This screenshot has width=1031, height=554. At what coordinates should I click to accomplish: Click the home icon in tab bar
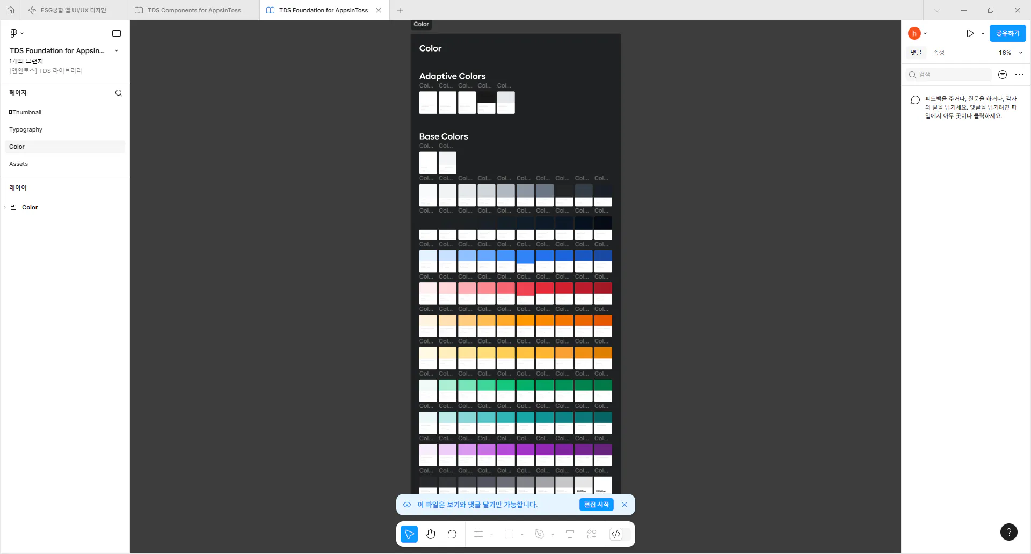tap(11, 10)
